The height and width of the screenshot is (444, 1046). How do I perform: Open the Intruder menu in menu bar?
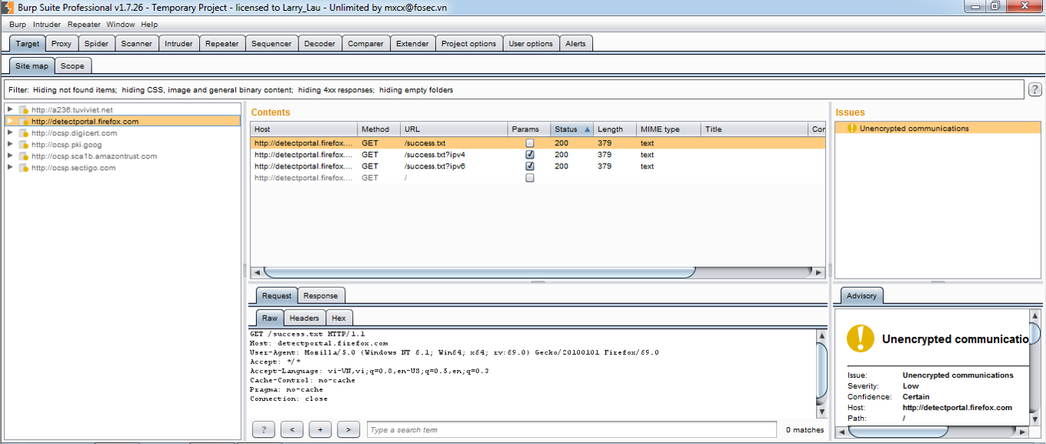47,25
